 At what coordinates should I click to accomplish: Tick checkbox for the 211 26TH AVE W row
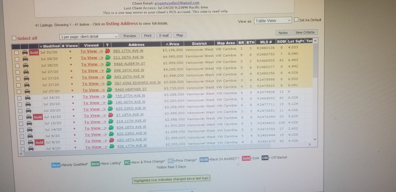point(16,59)
